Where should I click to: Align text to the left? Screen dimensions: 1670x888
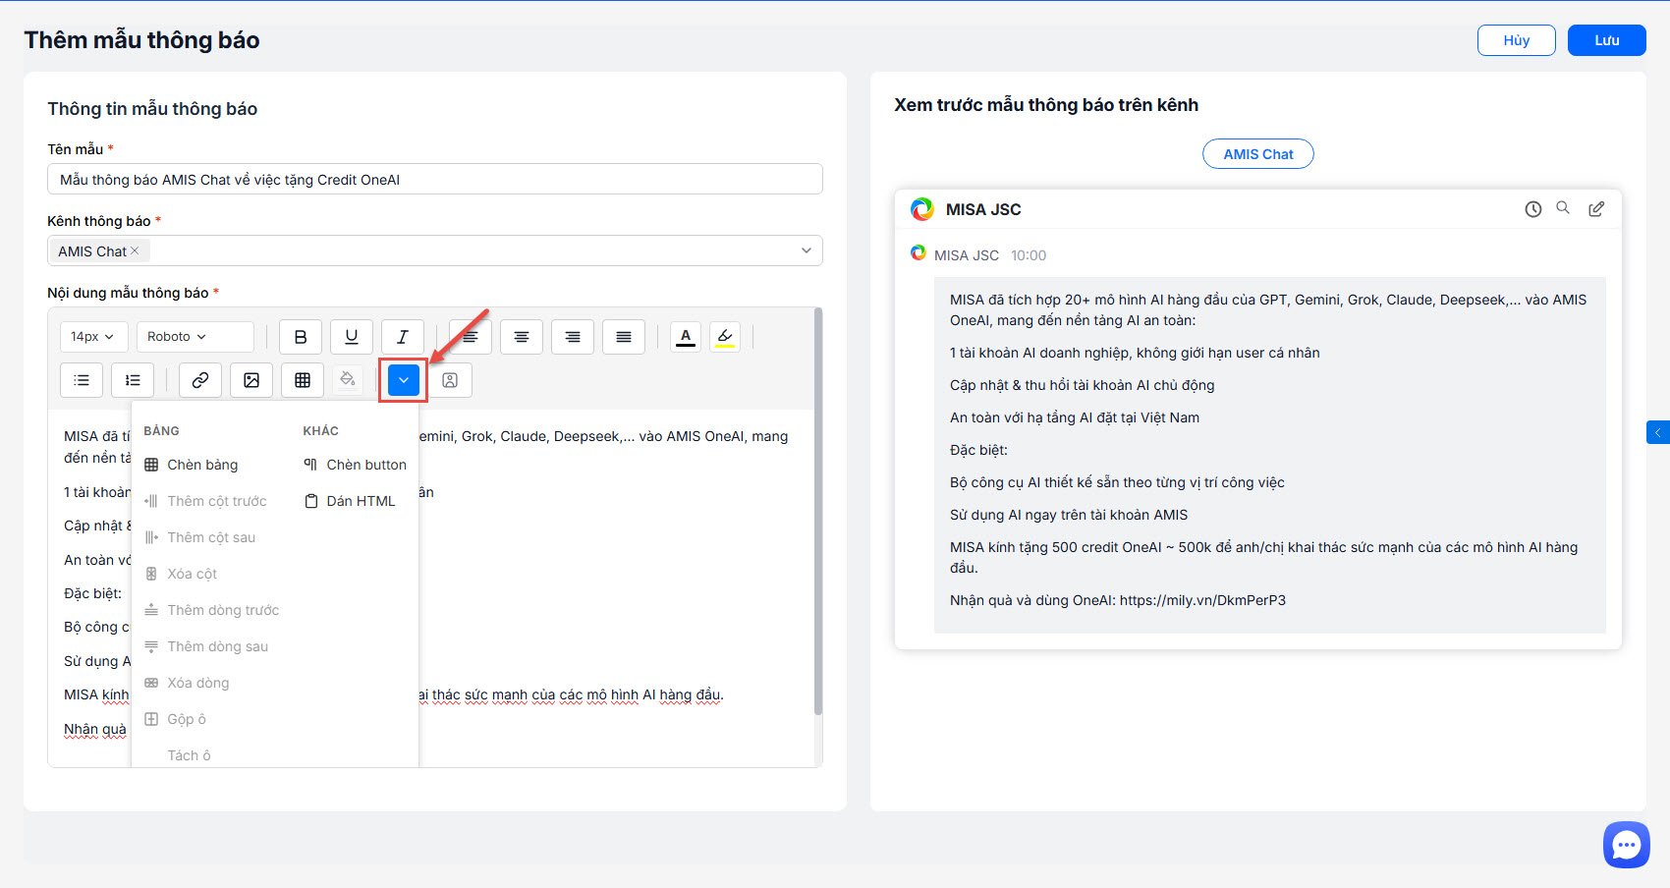tap(471, 337)
